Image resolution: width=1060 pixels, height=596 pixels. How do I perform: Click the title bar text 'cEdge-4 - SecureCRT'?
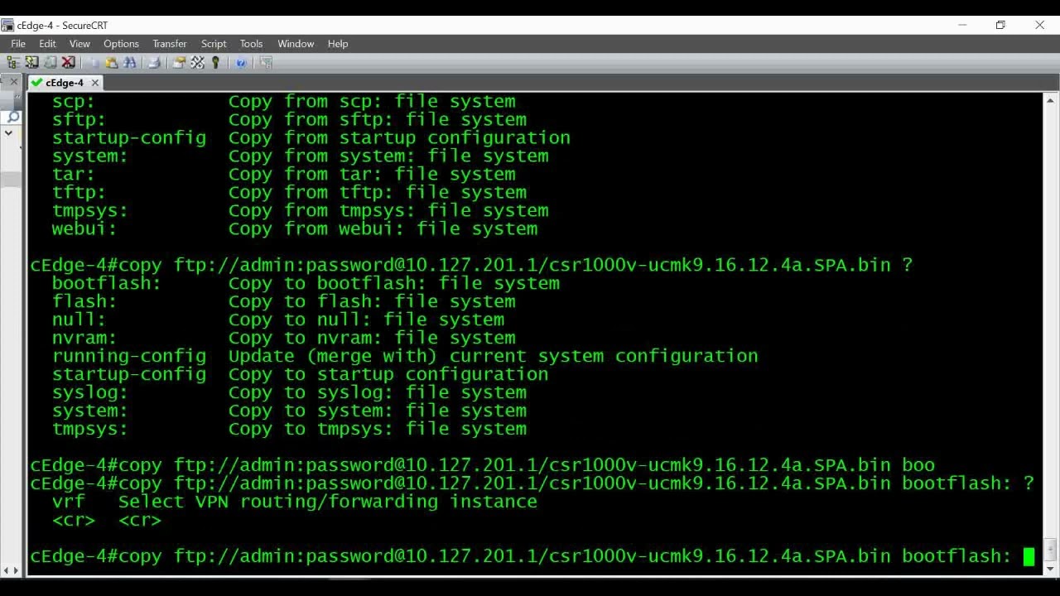pyautogui.click(x=62, y=25)
